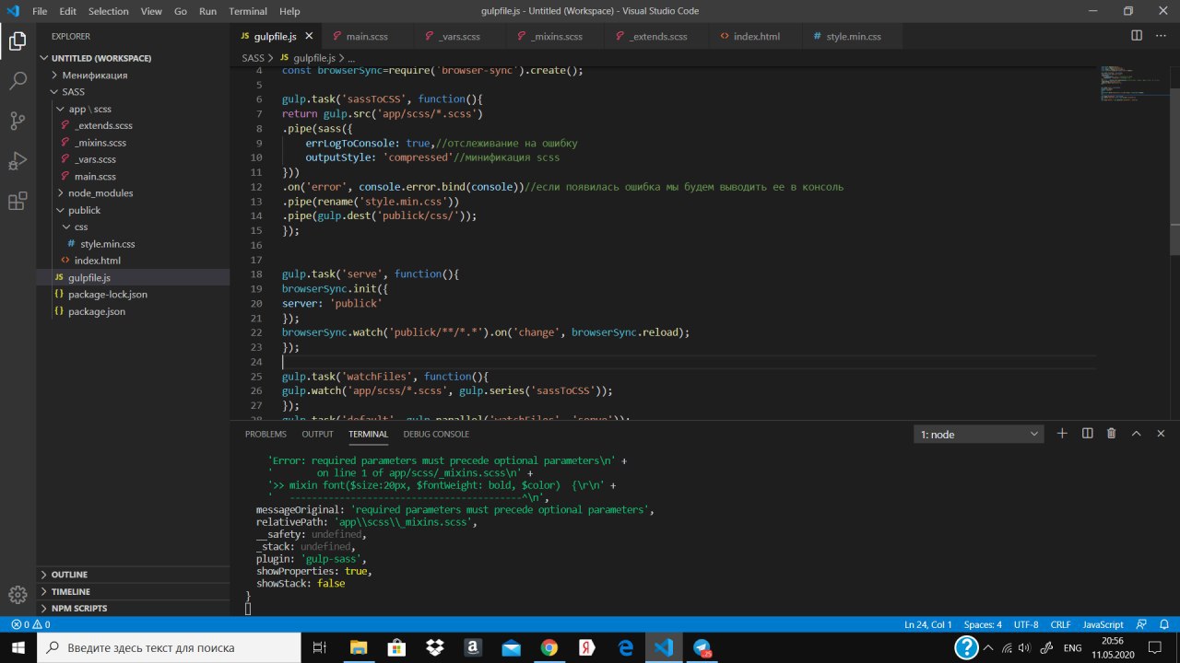1180x663 pixels.
Task: Kill terminal with trash icon
Action: [1111, 434]
